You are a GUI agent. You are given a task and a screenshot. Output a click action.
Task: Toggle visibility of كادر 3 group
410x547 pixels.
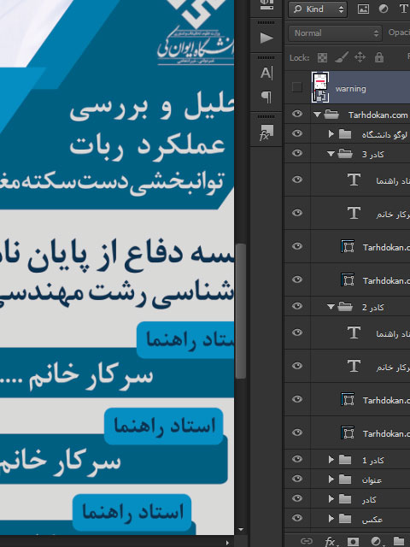tap(297, 153)
